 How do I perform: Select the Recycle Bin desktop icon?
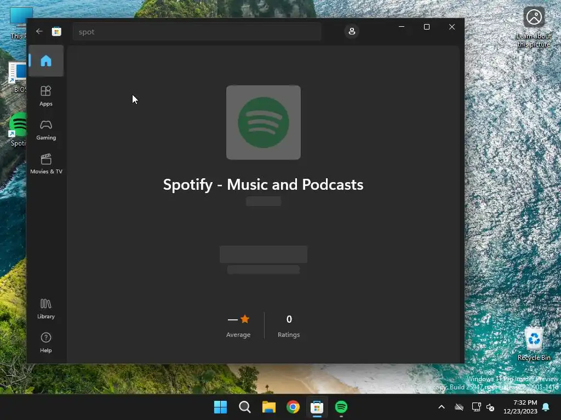pos(534,344)
